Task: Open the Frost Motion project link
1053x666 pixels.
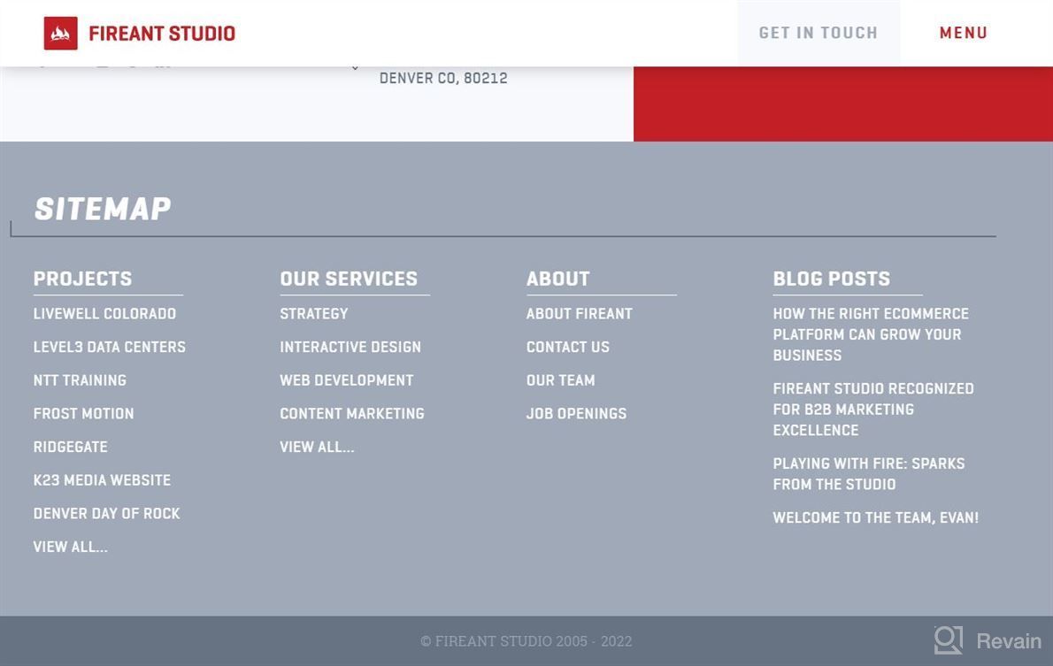Action: [x=84, y=414]
